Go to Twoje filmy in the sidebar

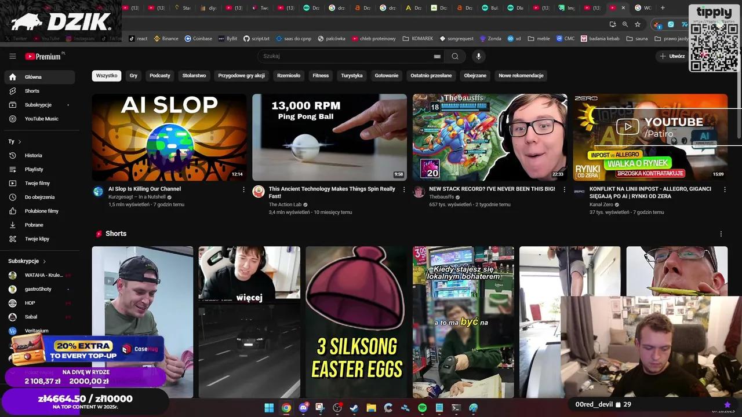tap(39, 183)
